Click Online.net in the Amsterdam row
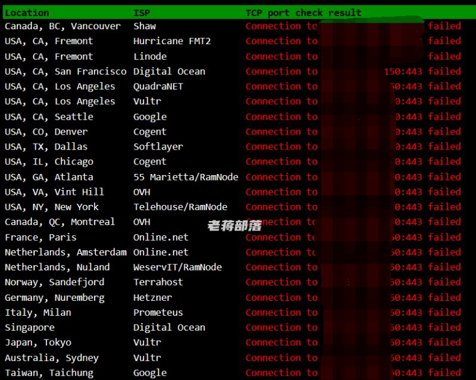Viewport: 476px width, 380px height. pos(161,253)
